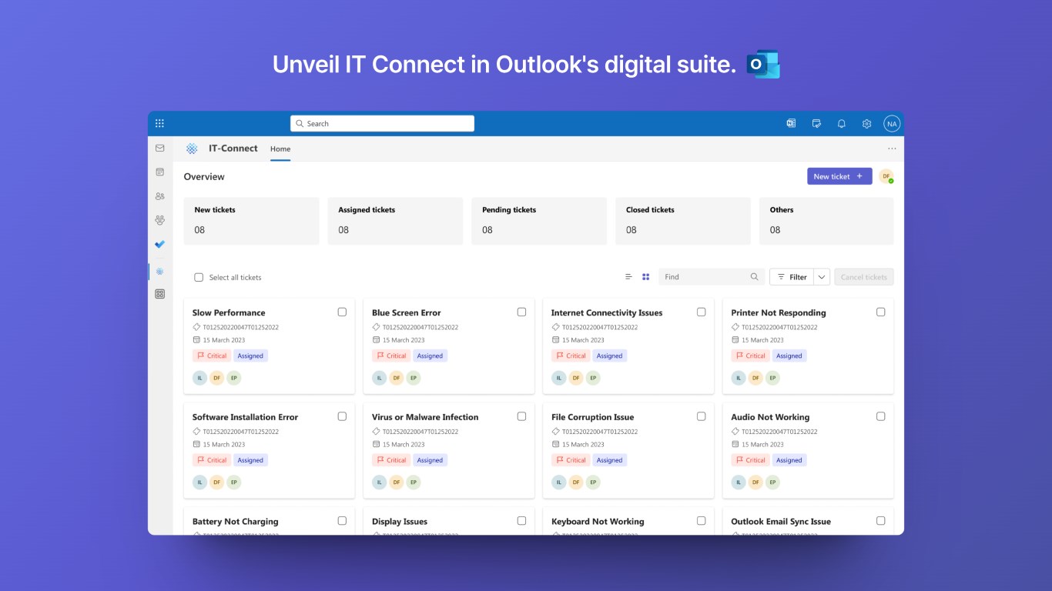
Task: Switch to grid view layout
Action: pyautogui.click(x=646, y=277)
